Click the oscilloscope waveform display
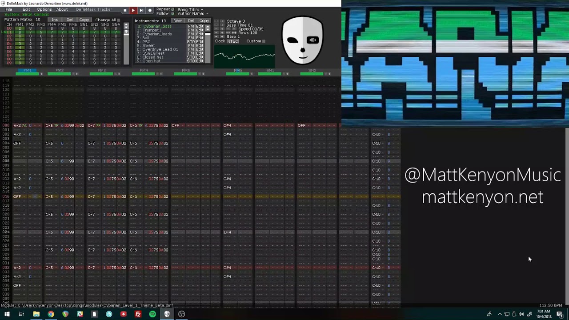Viewport: 569px width, 320px height. click(x=244, y=56)
